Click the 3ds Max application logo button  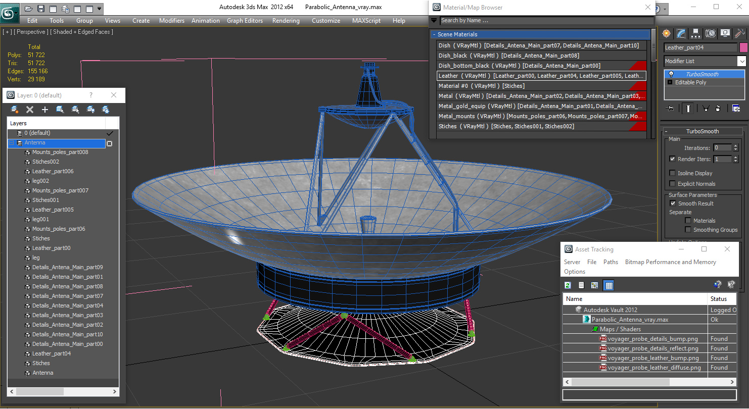point(10,12)
